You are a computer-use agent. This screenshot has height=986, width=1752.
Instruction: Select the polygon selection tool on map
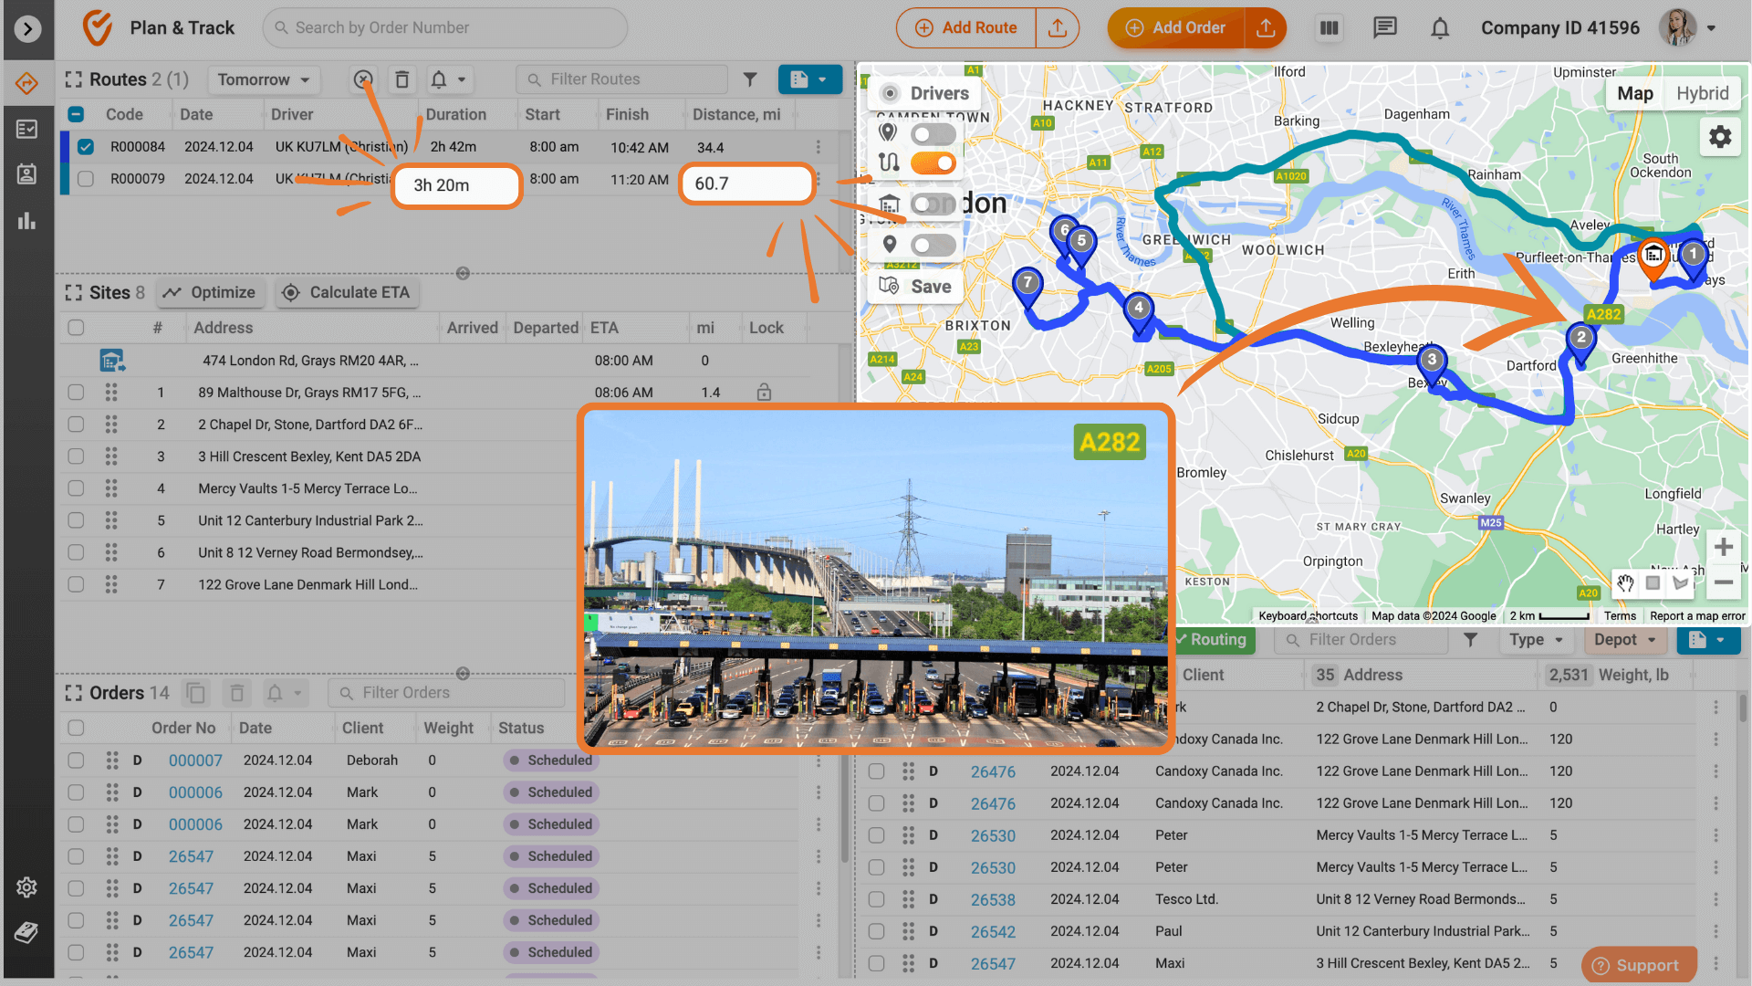[1681, 582]
